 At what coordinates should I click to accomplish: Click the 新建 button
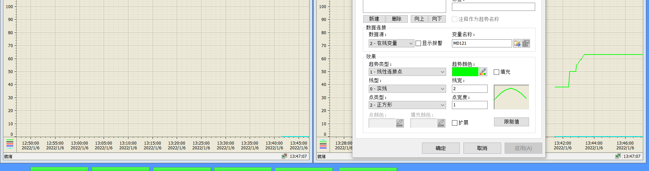click(x=374, y=19)
